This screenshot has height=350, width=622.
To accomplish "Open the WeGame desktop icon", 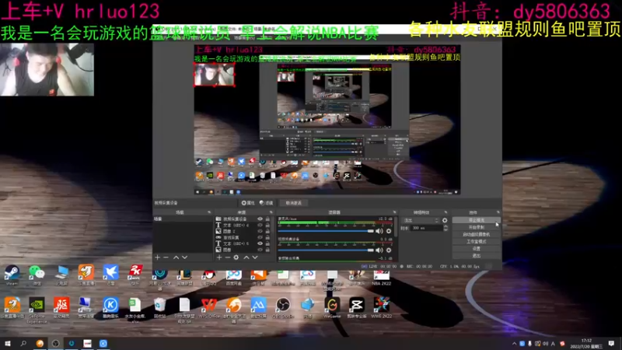I will [x=332, y=308].
